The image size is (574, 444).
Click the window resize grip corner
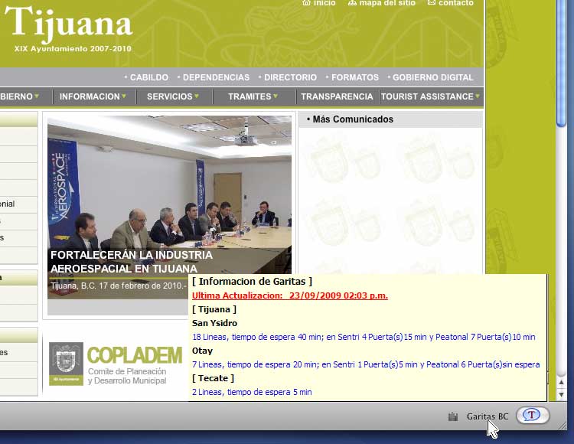(561, 426)
